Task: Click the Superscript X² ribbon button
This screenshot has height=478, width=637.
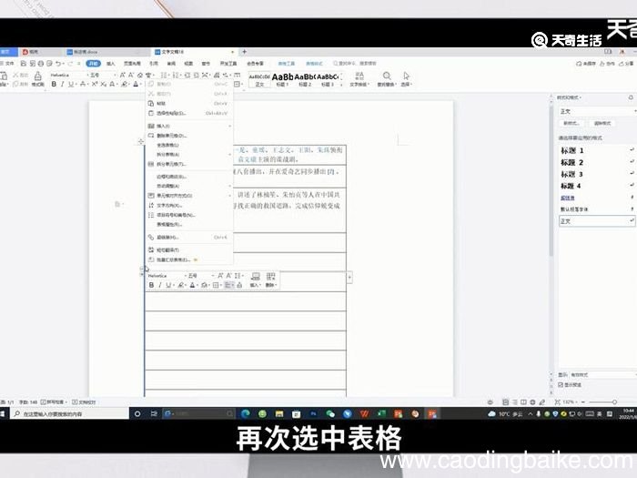Action: (x=95, y=84)
